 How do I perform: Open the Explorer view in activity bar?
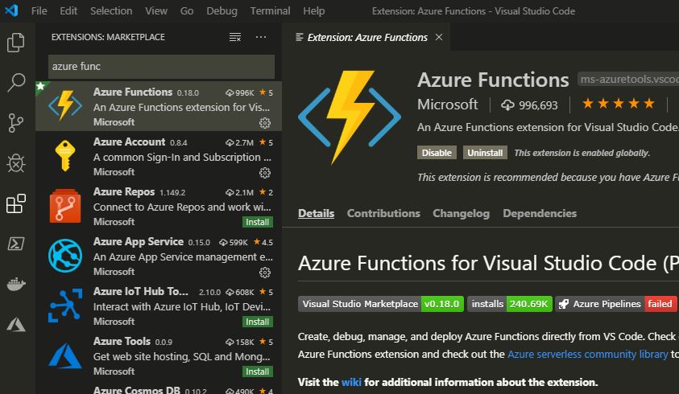pyautogui.click(x=16, y=43)
